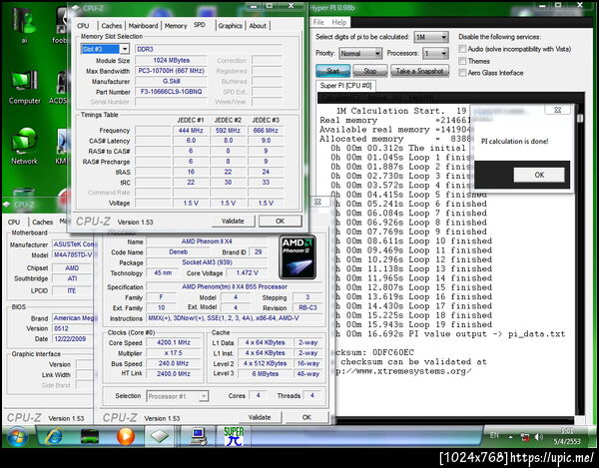This screenshot has width=599, height=468.
Task: Open the Windows Start orb
Action: tap(17, 437)
